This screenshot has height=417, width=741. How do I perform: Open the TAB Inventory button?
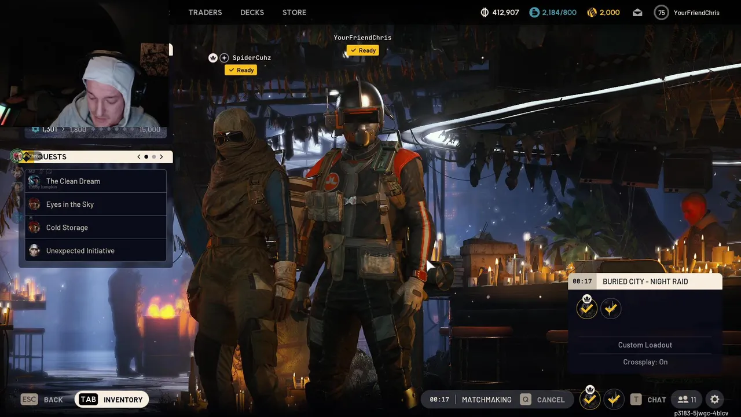coord(112,400)
